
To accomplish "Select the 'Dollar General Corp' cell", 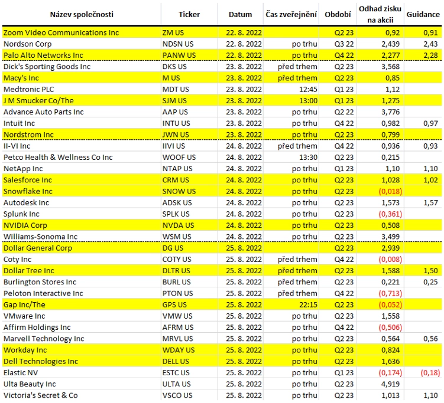I will pos(82,248).
